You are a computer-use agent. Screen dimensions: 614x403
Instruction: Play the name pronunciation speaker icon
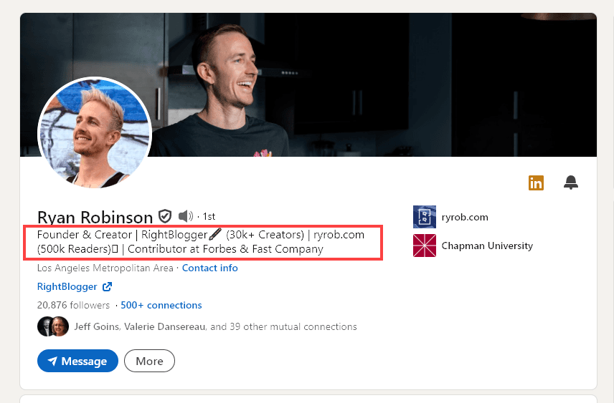point(186,215)
